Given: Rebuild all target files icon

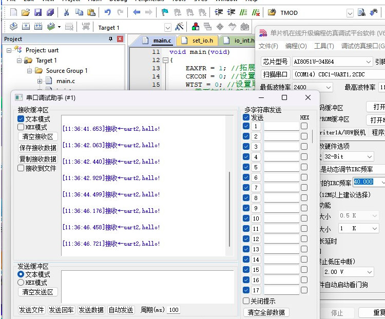Looking at the screenshot, I should 38,26.
